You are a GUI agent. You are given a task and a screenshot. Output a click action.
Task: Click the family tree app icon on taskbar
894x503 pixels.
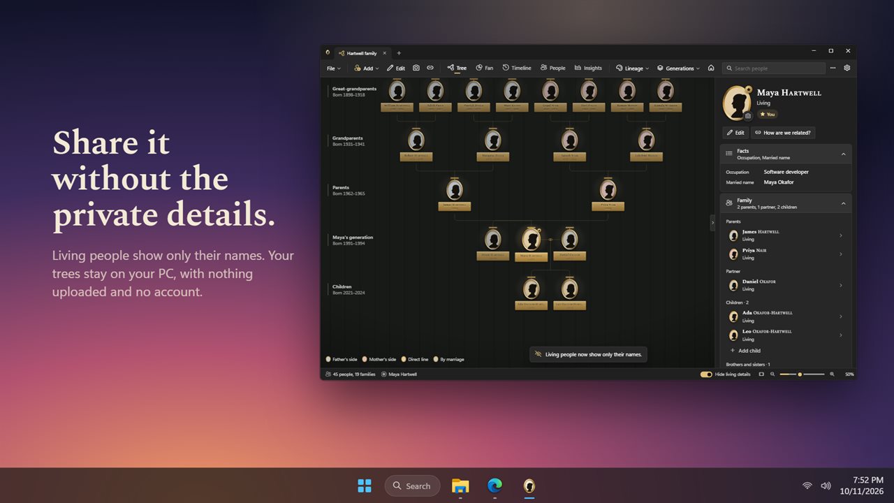point(529,486)
